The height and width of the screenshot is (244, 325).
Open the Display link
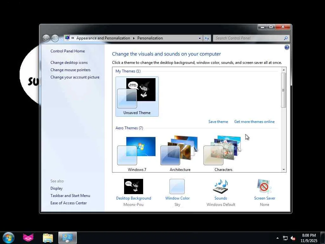[56, 188]
